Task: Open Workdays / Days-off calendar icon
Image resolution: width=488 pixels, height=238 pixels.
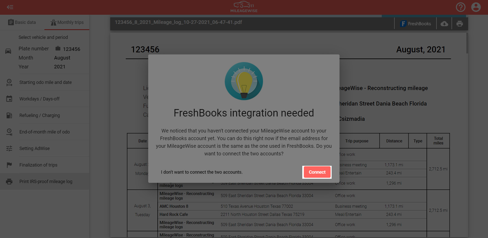Action: (x=9, y=99)
